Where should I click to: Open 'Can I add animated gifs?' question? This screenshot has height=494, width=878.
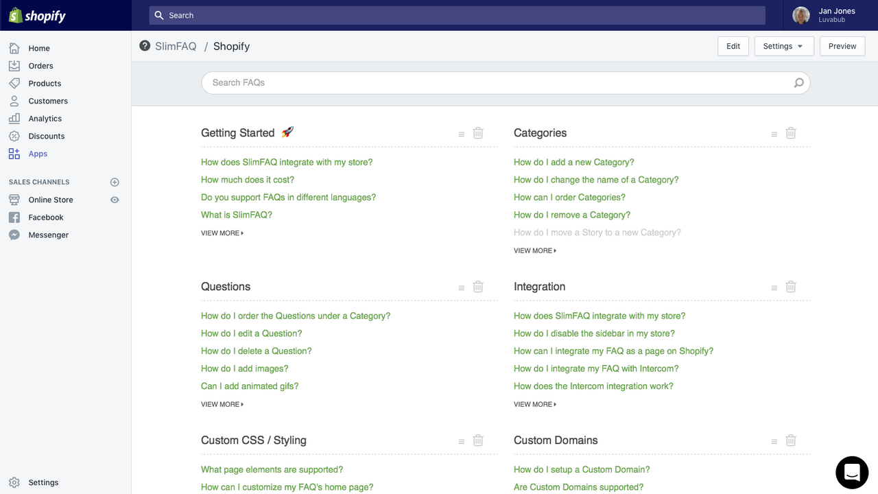coord(250,386)
